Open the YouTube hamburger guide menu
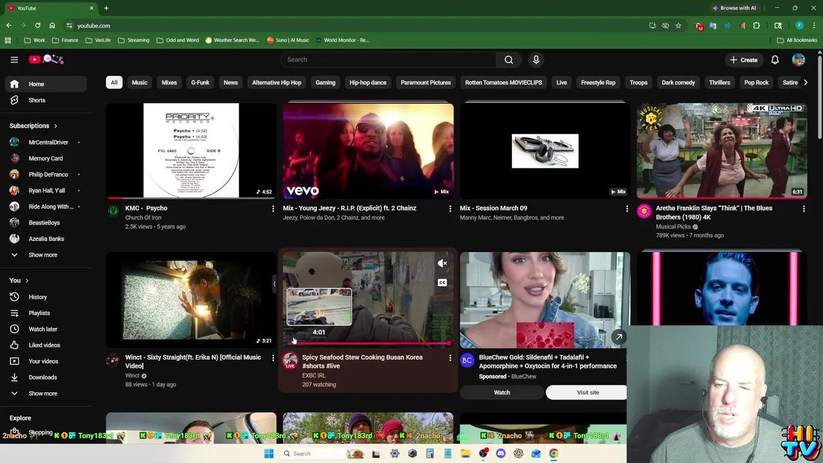823x463 pixels. (14, 60)
